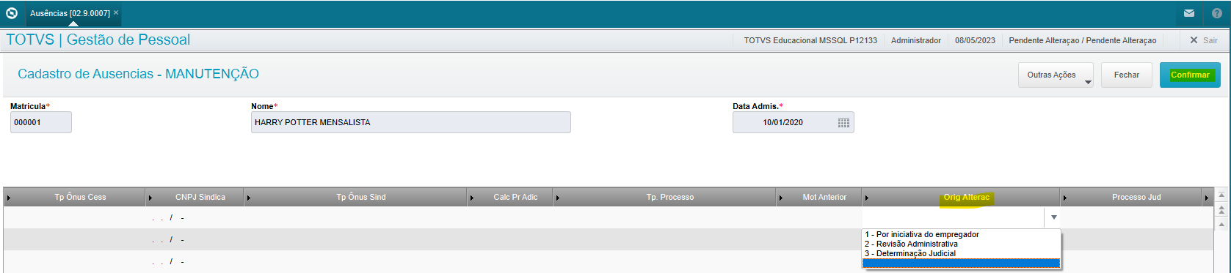Choose option 1 - Por iniciativa do empregador
The width and height of the screenshot is (1231, 273).
(x=961, y=234)
